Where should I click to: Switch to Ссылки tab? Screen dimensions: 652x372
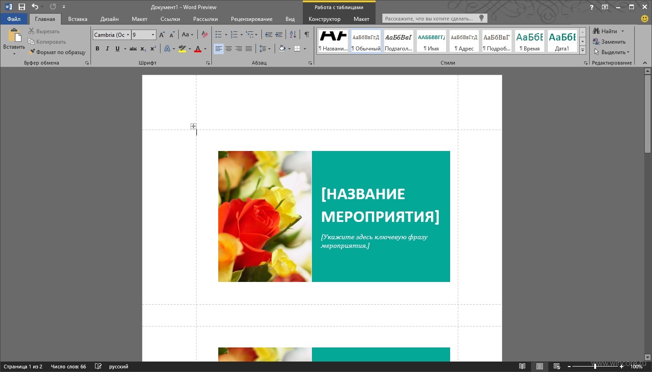coord(170,19)
